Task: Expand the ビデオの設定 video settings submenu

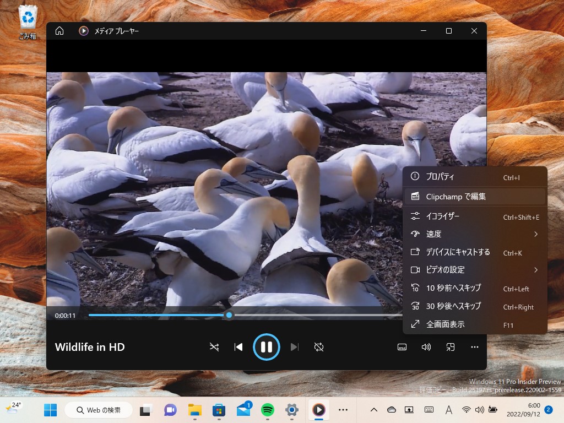Action: 475,270
